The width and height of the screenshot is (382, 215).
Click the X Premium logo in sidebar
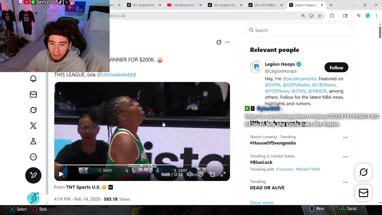coord(33,126)
